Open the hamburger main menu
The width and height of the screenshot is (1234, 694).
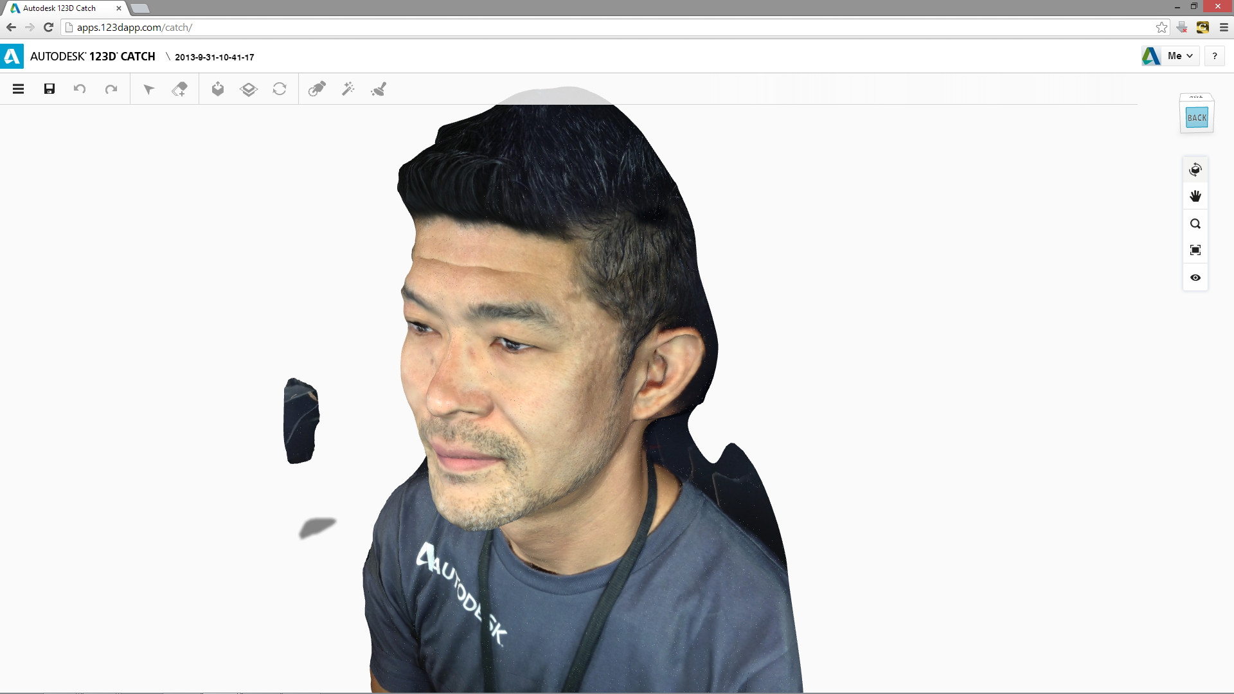pyautogui.click(x=18, y=89)
